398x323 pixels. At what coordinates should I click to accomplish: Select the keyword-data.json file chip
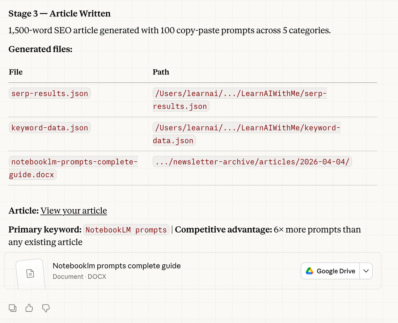pos(50,127)
